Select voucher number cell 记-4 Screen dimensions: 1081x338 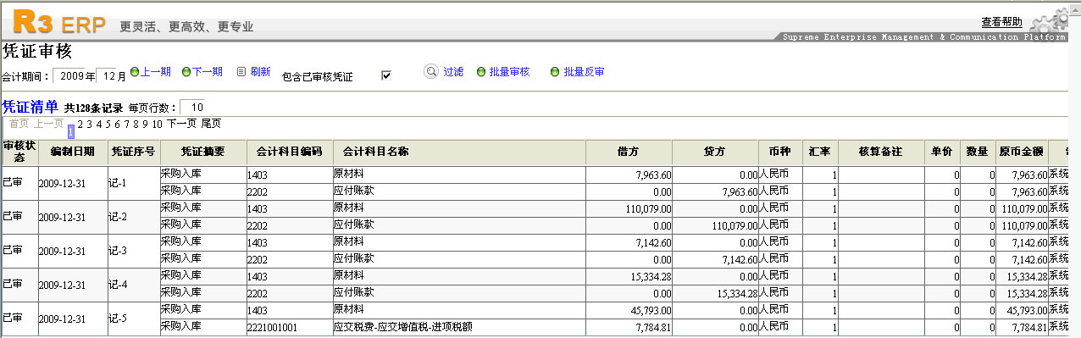pos(134,285)
